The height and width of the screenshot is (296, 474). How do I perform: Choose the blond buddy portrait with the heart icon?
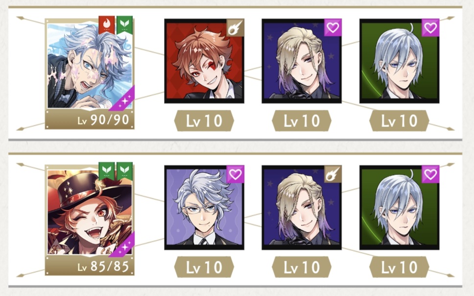[302, 61]
